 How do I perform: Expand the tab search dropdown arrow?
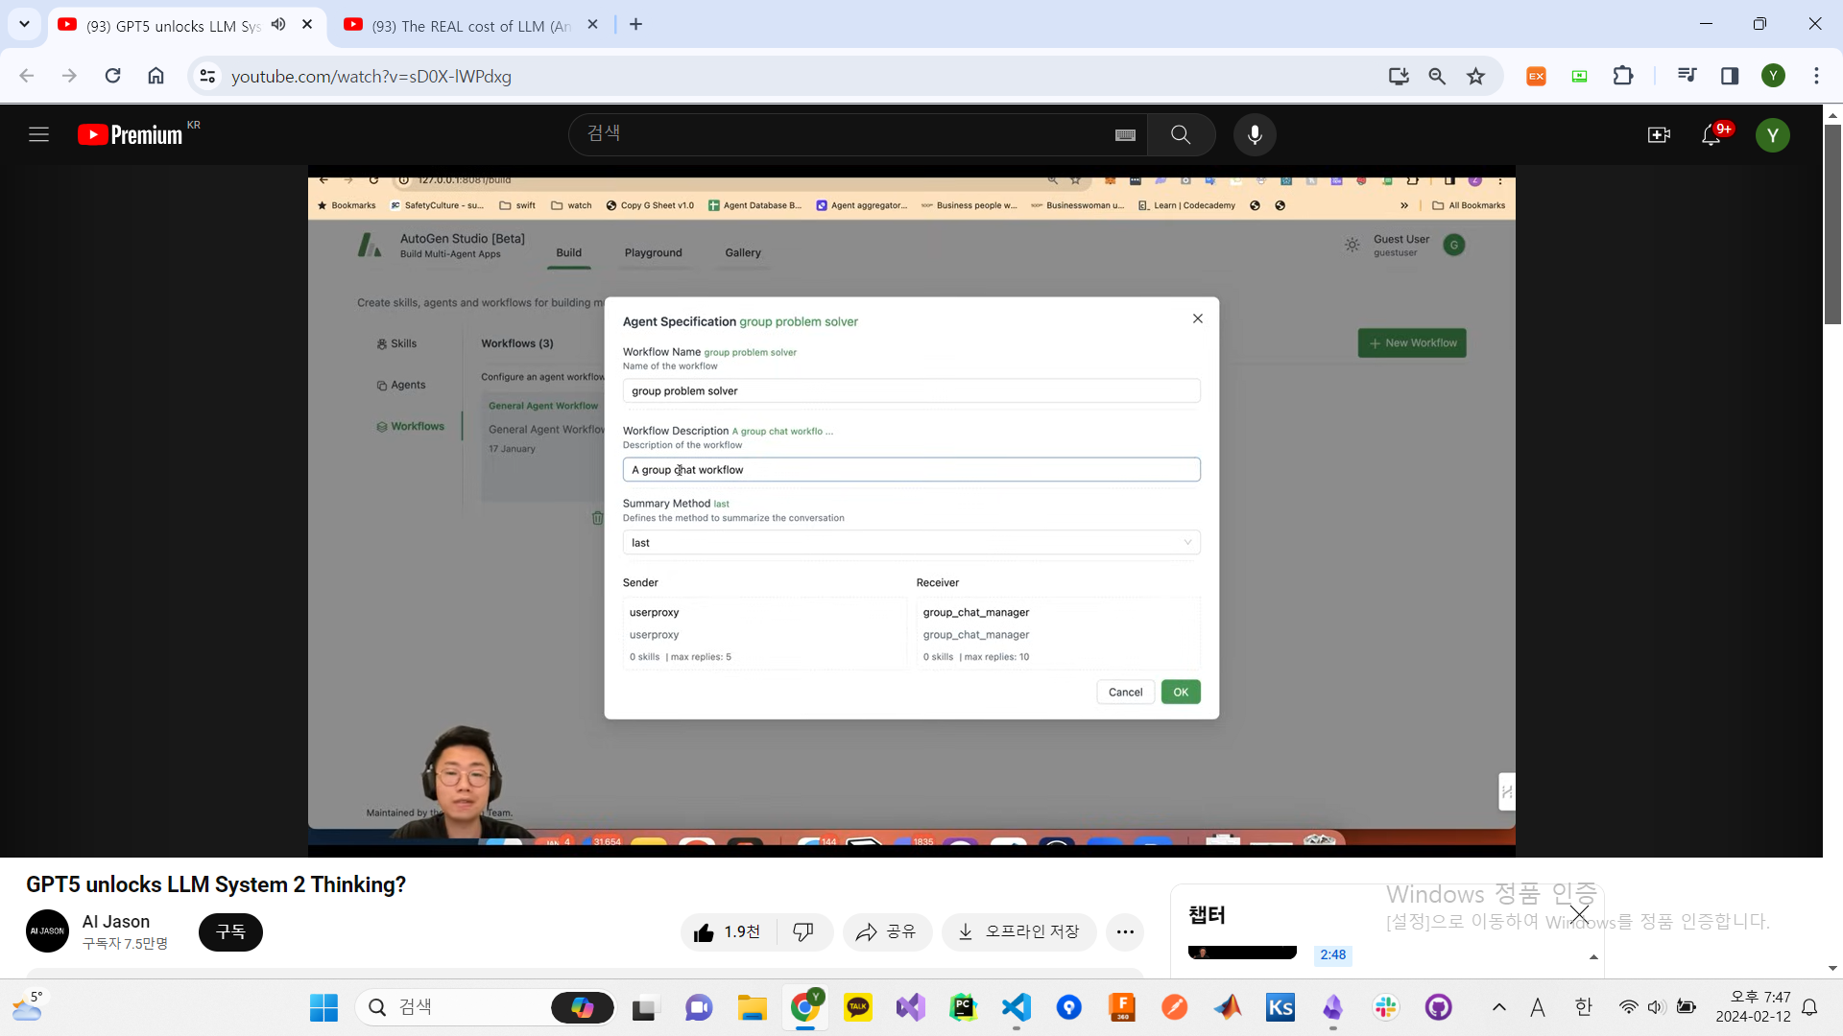pos(24,24)
